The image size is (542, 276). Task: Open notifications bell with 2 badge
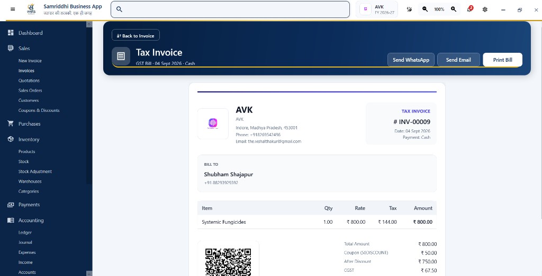pyautogui.click(x=469, y=9)
